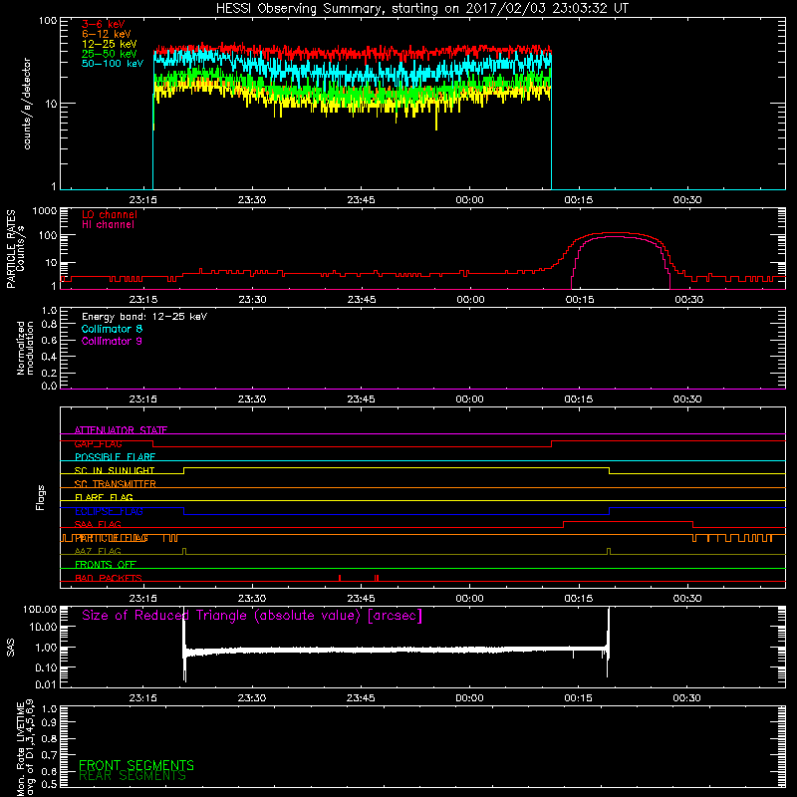
Task: Select the 12-25 keV yellow legend label
Action: click(x=110, y=44)
